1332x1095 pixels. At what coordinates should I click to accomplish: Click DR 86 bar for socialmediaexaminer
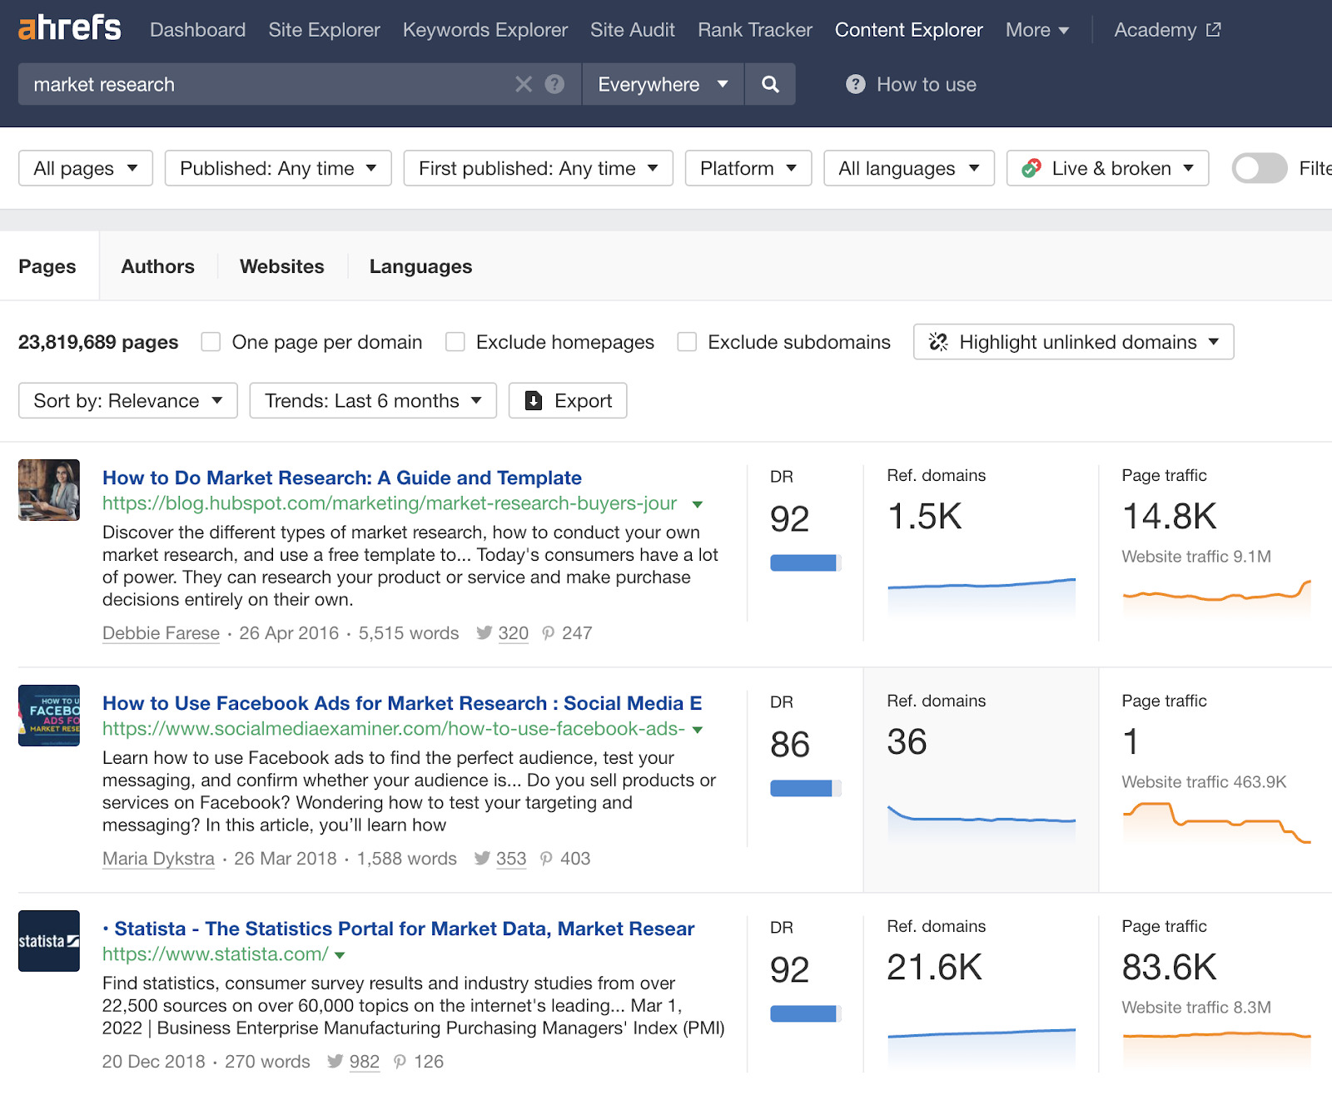806,789
